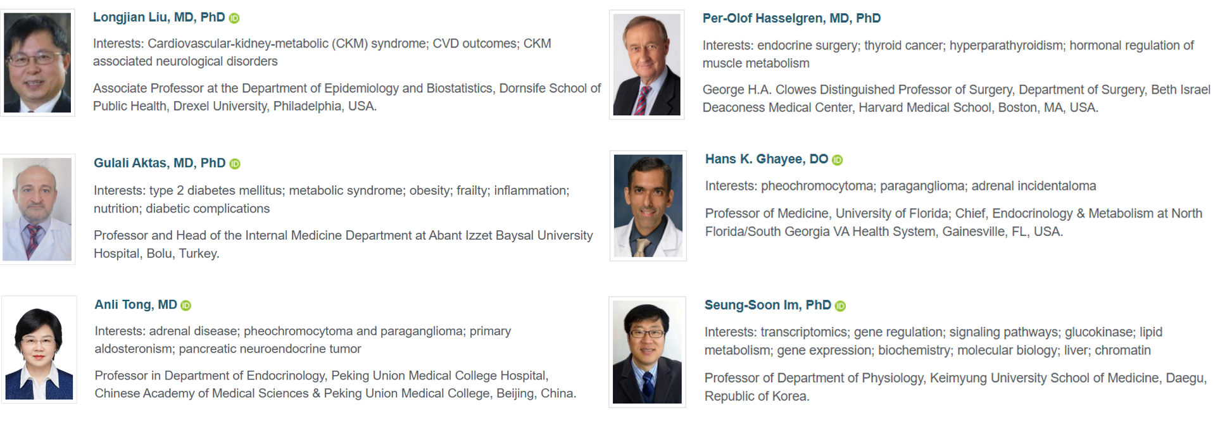Follow the Seung-Soon Im, PhD link
Viewport: 1213px width, 427px height.
coord(768,305)
